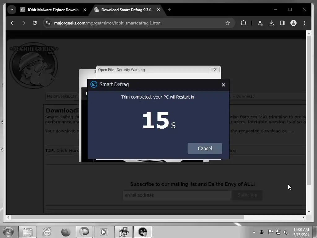This screenshot has width=317, height=238.
Task: Open the Windows Start menu
Action: click(8, 232)
